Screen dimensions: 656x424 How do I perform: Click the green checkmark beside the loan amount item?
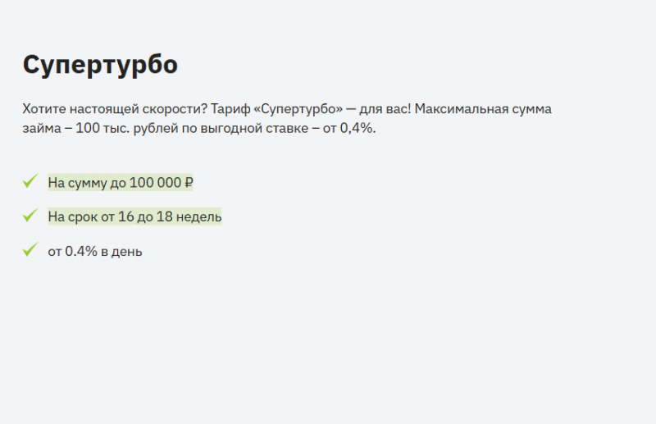30,181
